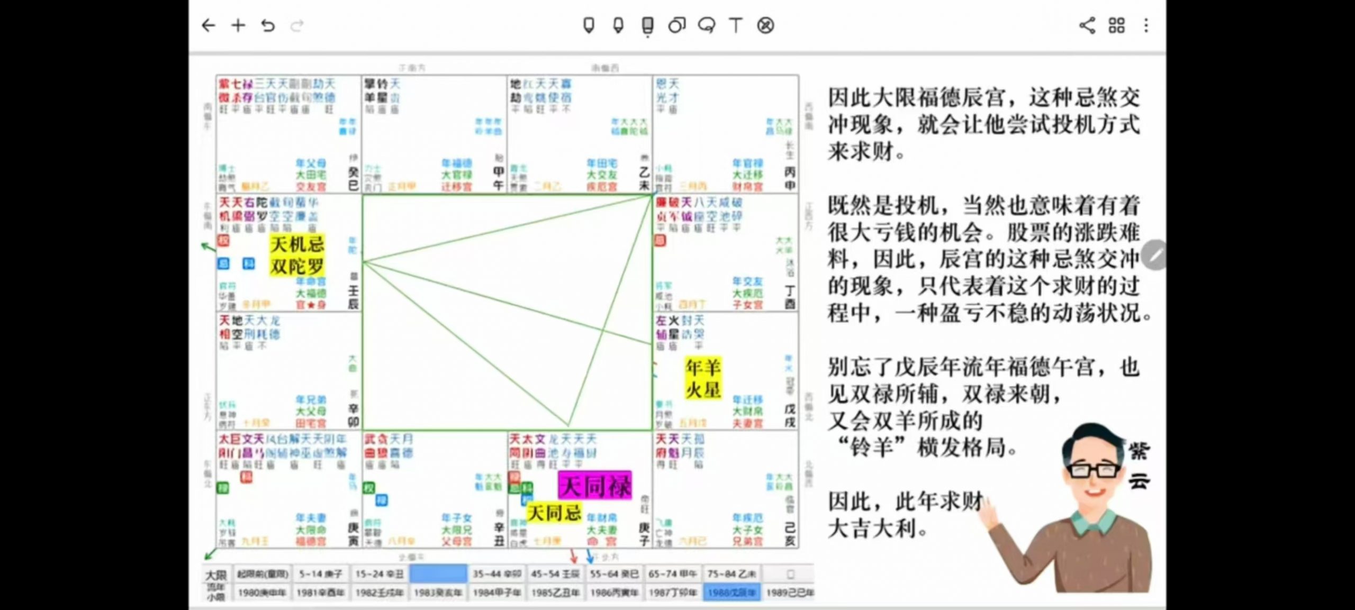This screenshot has width=1355, height=610.
Task: Share the note via share icon
Action: pyautogui.click(x=1087, y=25)
